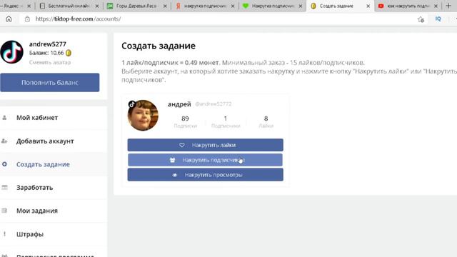The image size is (457, 257).
Task: Click Сменить аватар link
Action: (x=50, y=62)
